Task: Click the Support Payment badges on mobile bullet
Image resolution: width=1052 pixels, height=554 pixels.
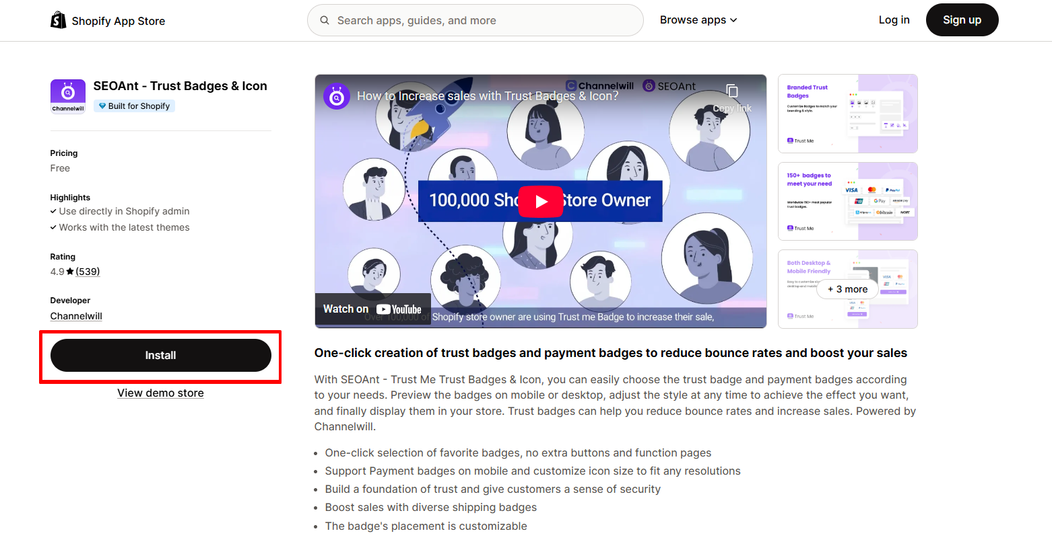Action: [533, 471]
